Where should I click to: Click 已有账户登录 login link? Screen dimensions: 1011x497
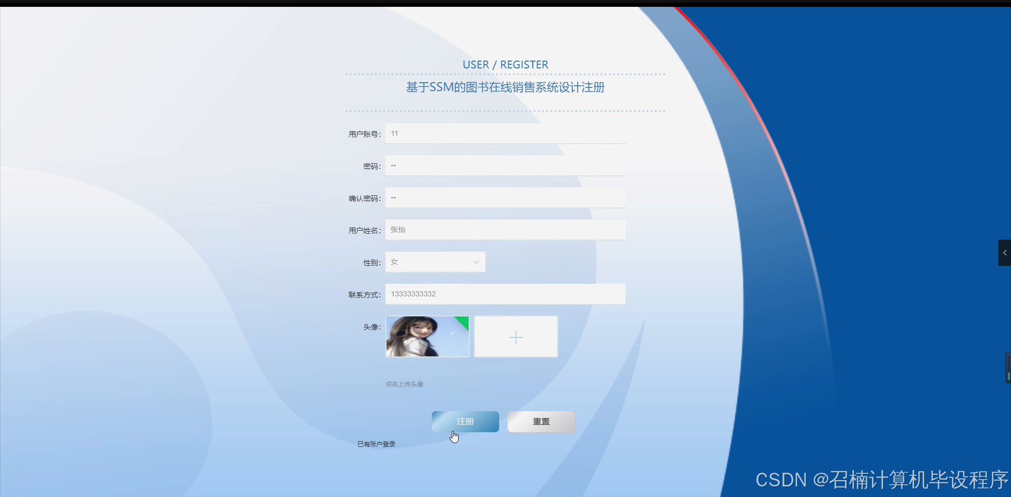(x=376, y=443)
